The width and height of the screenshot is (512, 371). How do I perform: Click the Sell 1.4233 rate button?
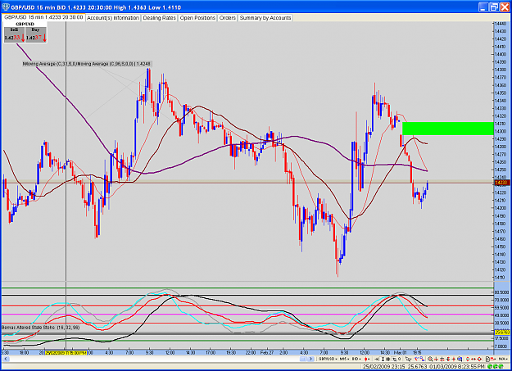pos(14,34)
